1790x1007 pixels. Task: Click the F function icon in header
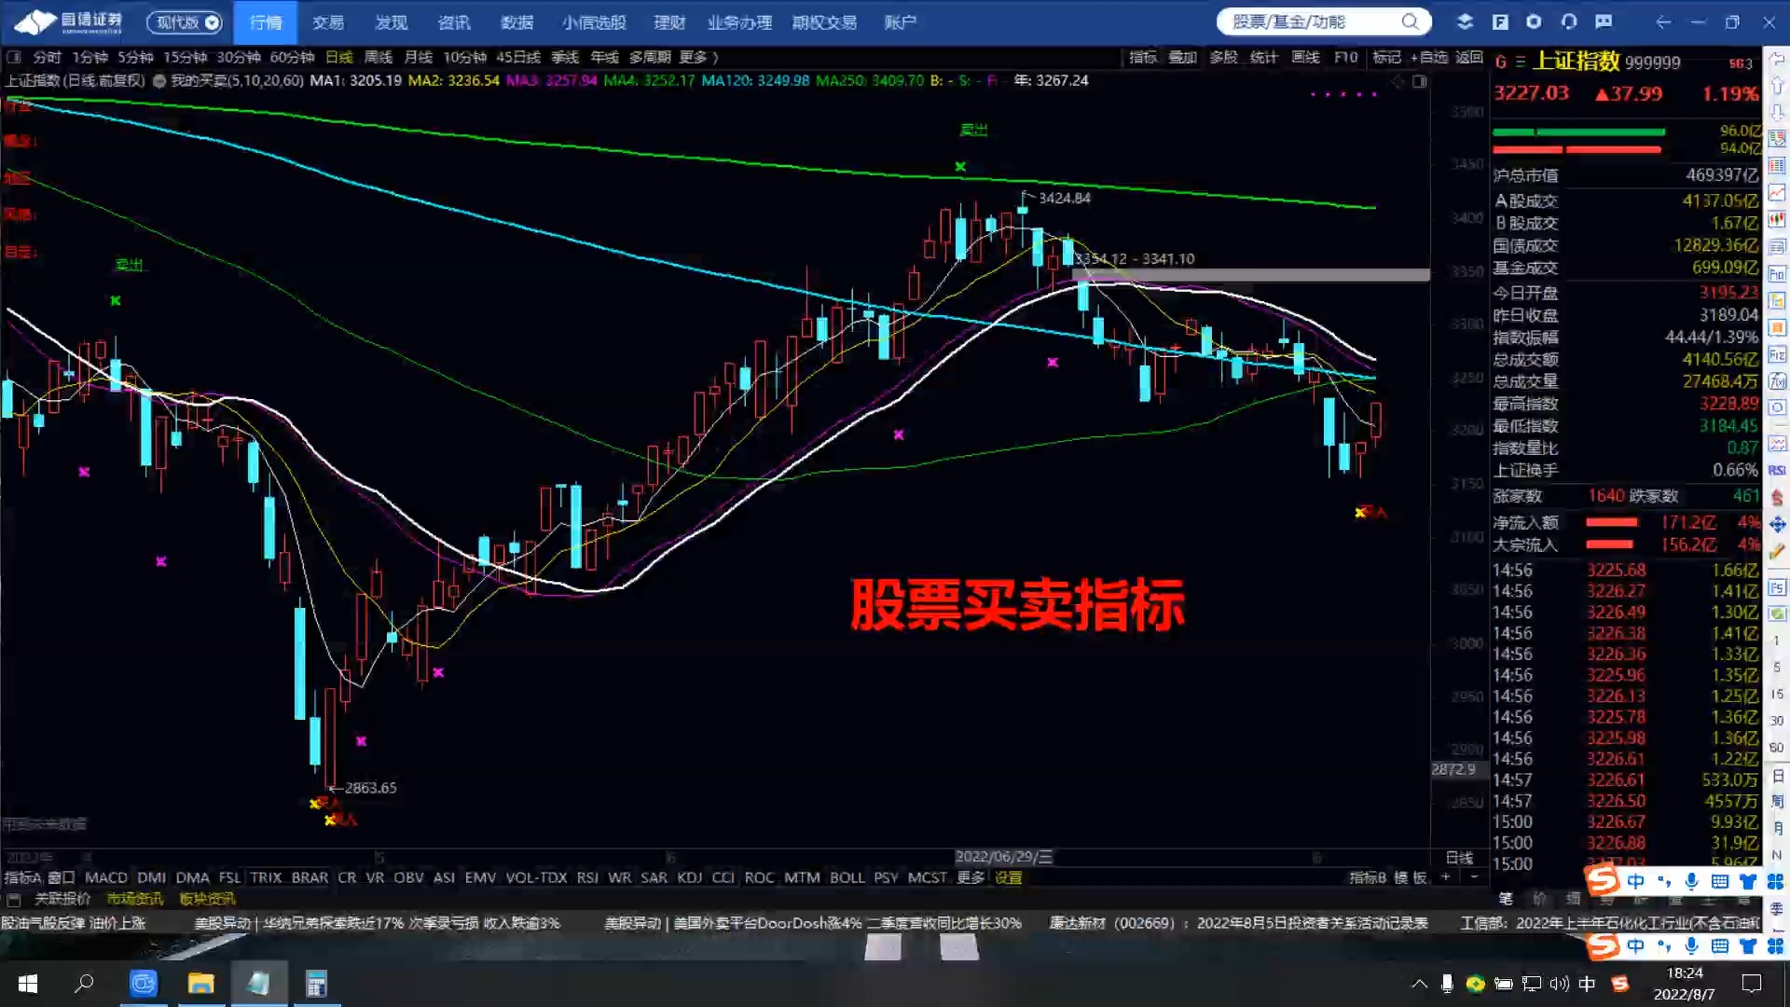click(1500, 21)
